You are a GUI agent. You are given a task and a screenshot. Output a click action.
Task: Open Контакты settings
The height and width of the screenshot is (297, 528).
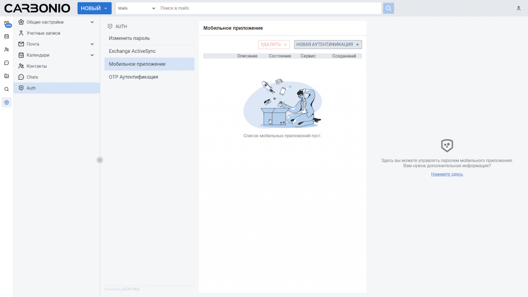tap(57, 66)
